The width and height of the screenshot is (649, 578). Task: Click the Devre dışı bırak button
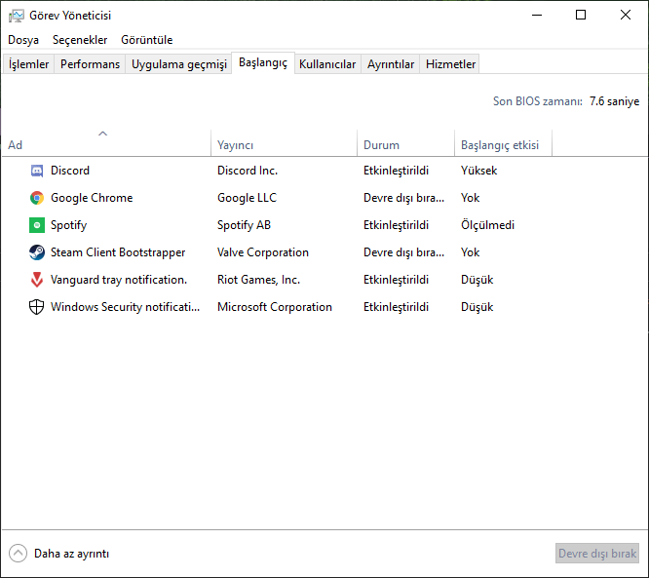pyautogui.click(x=596, y=554)
